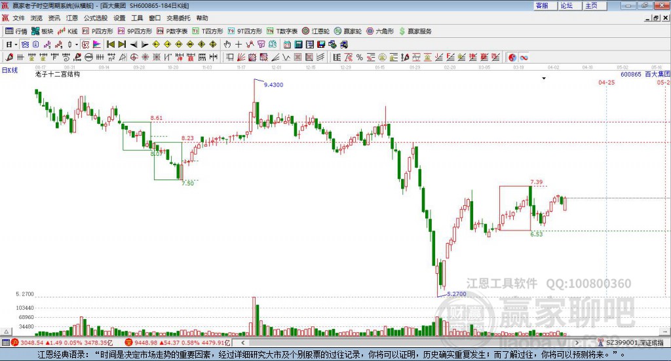Select the hand pan tool
The image size is (671, 361).
click(227, 45)
